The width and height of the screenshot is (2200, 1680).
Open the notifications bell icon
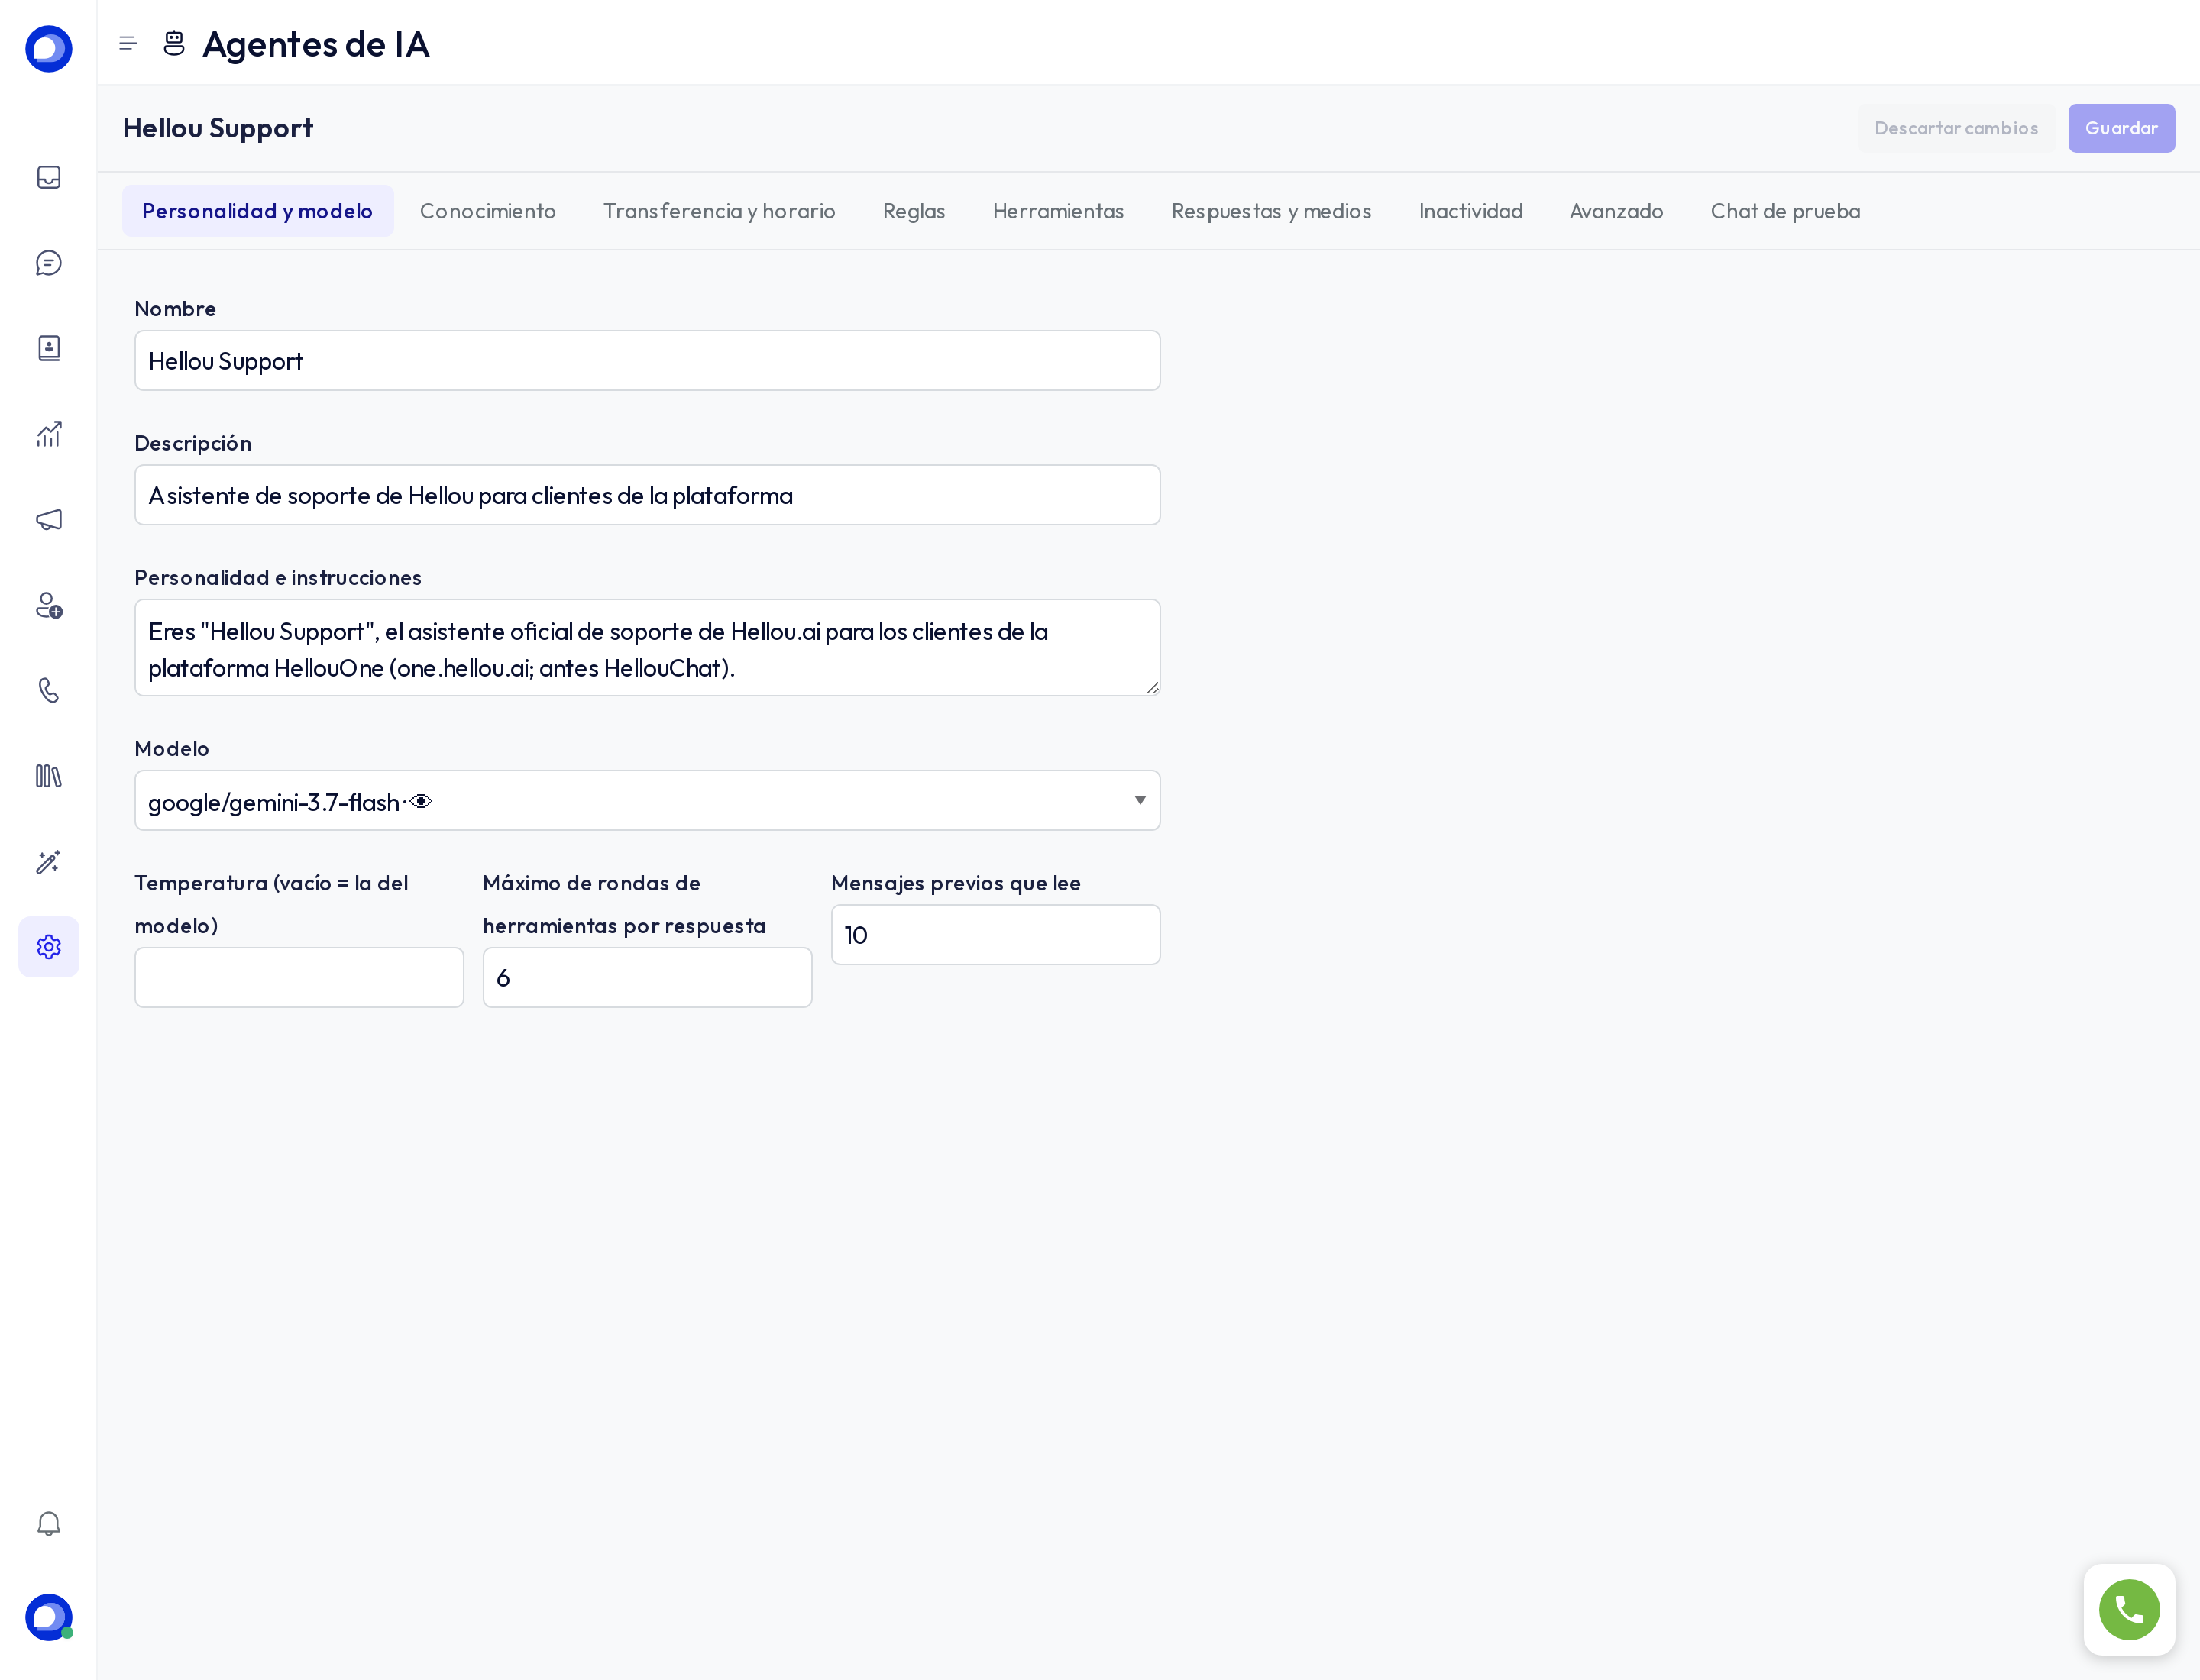click(x=49, y=1523)
